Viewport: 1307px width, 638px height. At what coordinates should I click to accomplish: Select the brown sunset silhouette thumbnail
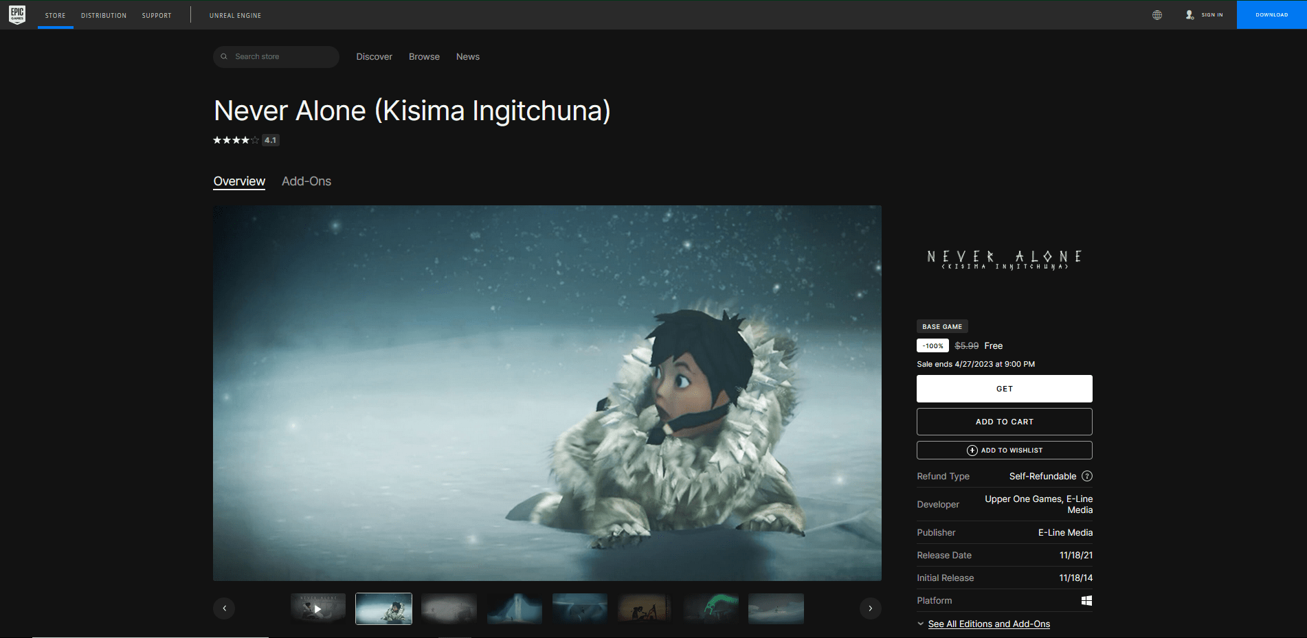645,608
